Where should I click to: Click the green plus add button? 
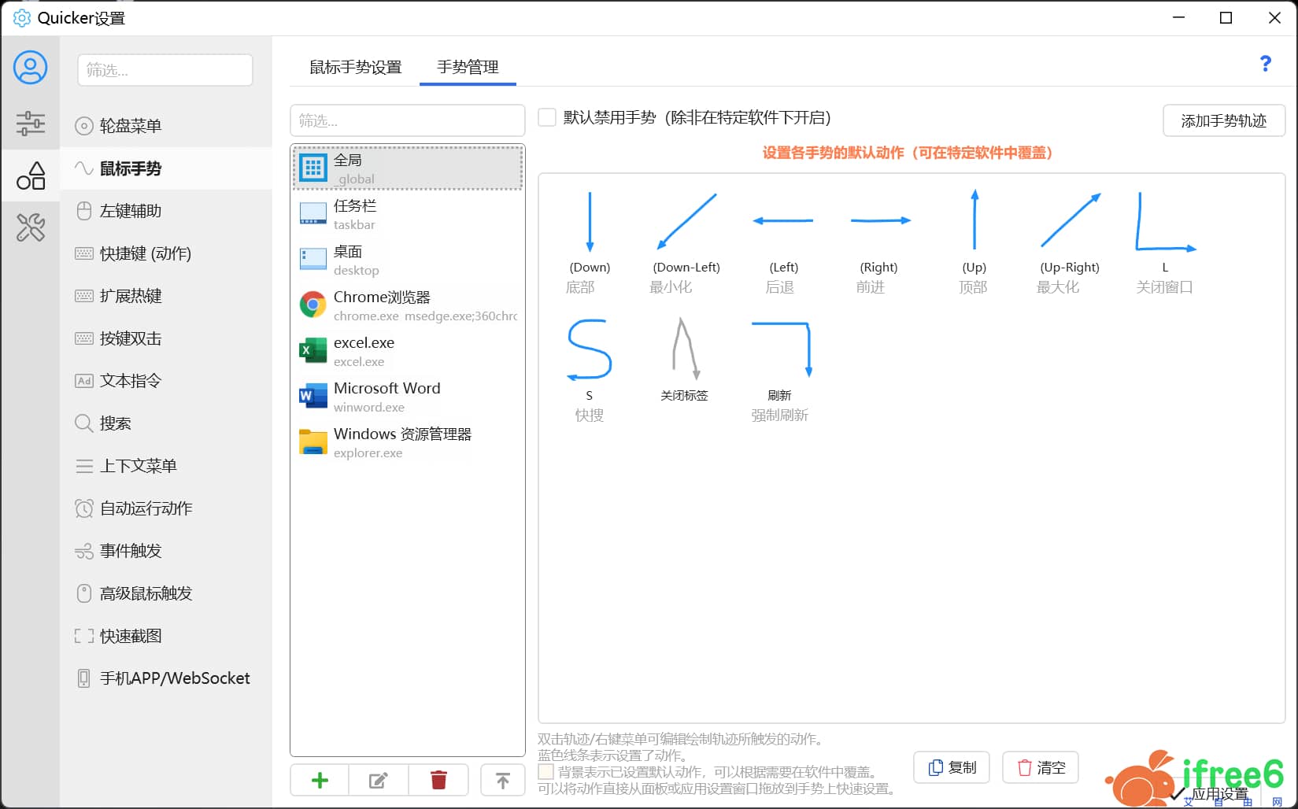[320, 780]
